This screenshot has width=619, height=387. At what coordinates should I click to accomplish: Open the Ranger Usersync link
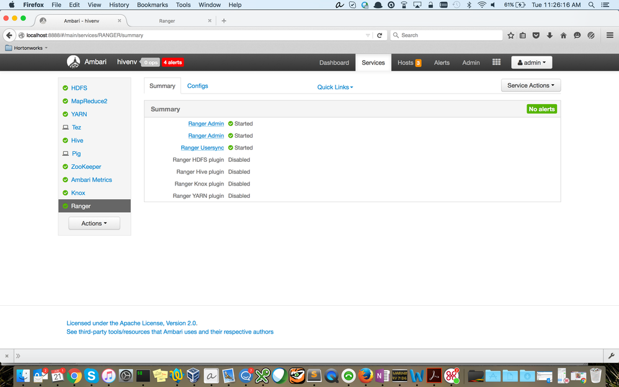coord(202,148)
